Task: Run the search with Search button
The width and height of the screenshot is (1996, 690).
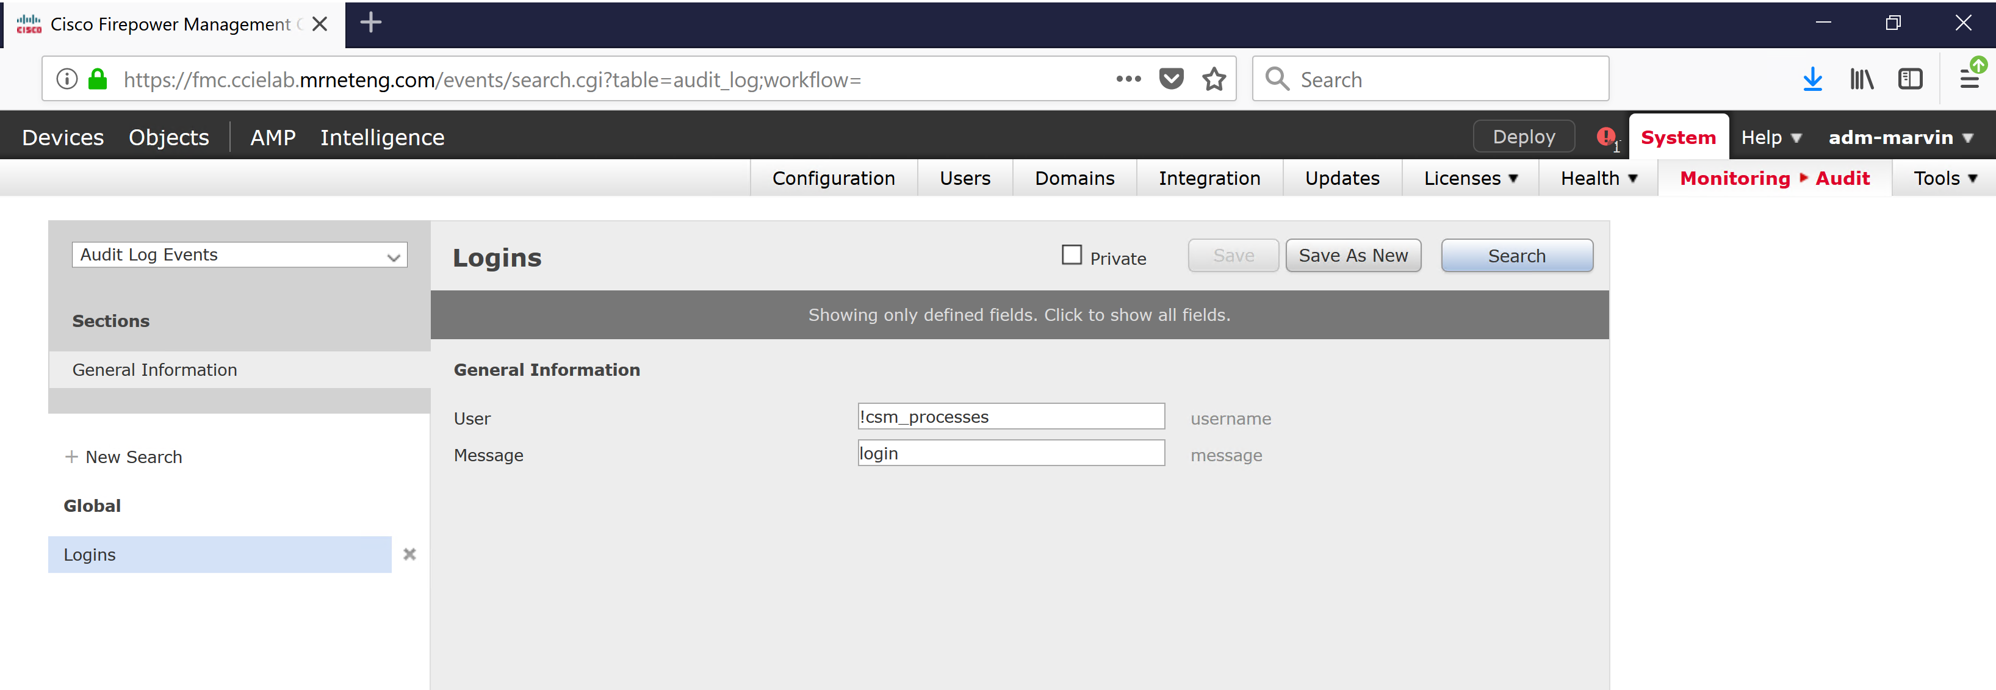Action: click(1516, 256)
